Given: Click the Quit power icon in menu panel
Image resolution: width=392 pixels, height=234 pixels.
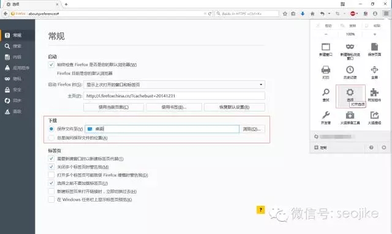Looking at the screenshot, I should point(384,148).
